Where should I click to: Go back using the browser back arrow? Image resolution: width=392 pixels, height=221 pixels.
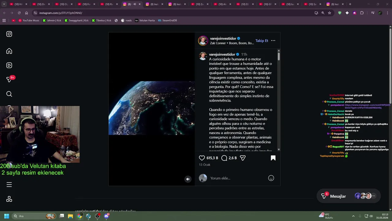(x=4, y=13)
